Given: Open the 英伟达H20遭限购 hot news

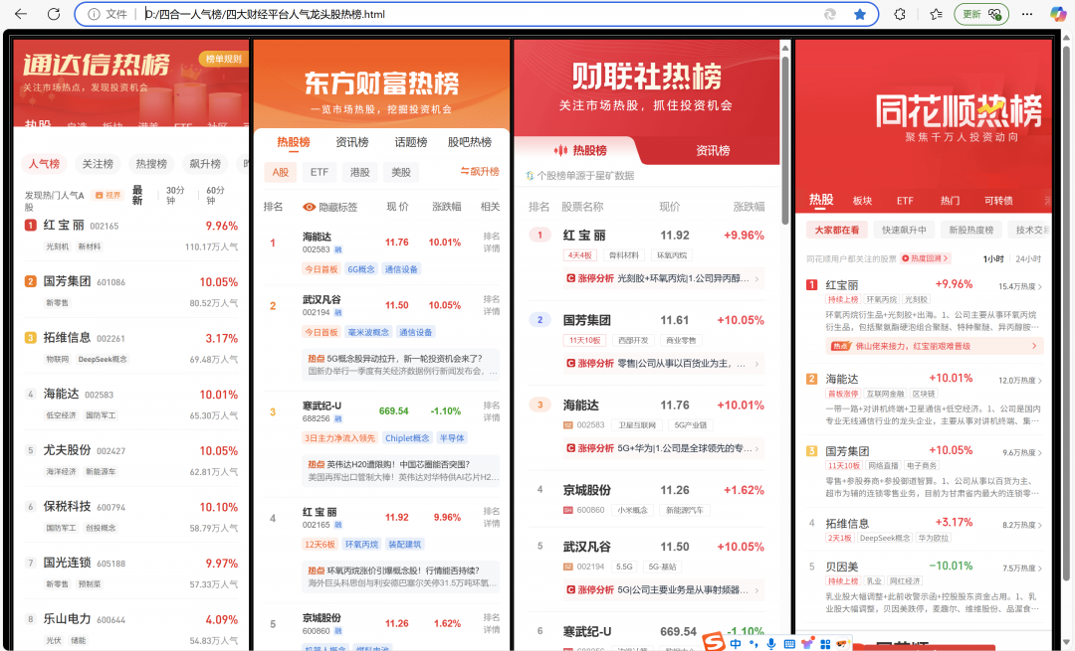Looking at the screenshot, I should [x=400, y=470].
